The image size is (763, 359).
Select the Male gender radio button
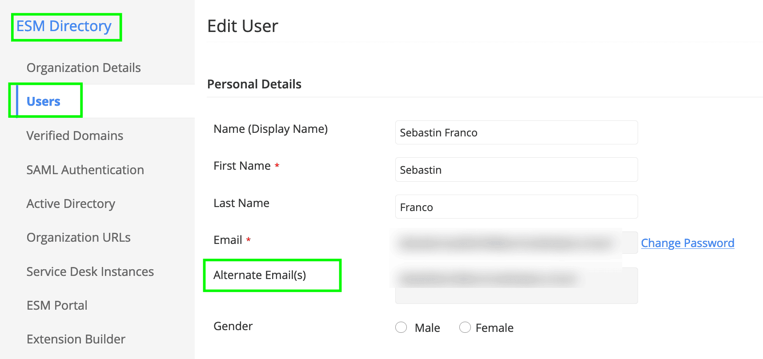click(401, 327)
